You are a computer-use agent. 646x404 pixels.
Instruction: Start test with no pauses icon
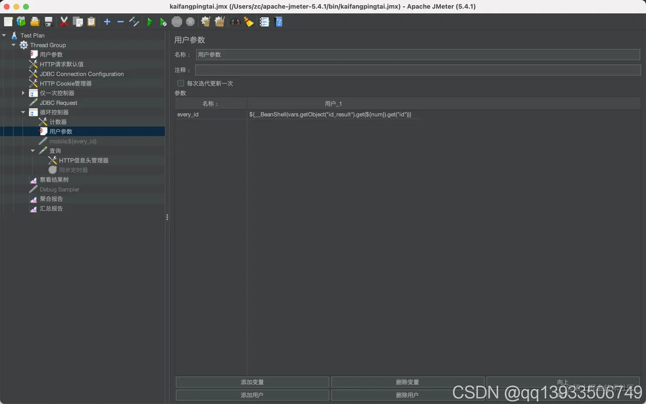[x=163, y=22]
